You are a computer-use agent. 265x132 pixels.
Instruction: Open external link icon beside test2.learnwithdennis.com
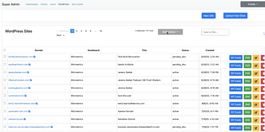pos(37,104)
